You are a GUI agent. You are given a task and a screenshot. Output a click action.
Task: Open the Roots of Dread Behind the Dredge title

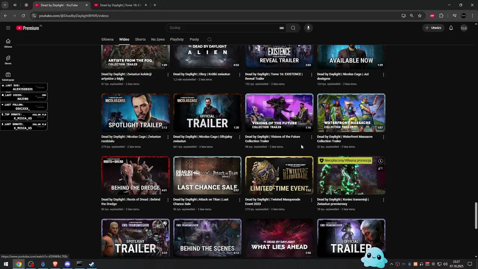(x=131, y=202)
